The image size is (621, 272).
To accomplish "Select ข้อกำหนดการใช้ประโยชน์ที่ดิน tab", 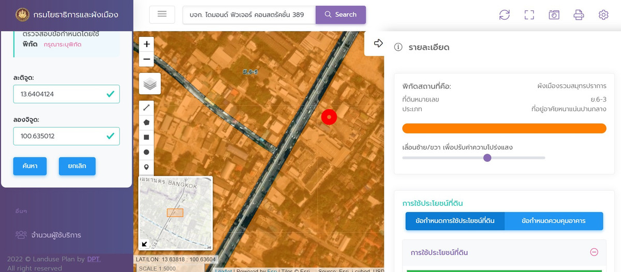I will [x=455, y=221].
